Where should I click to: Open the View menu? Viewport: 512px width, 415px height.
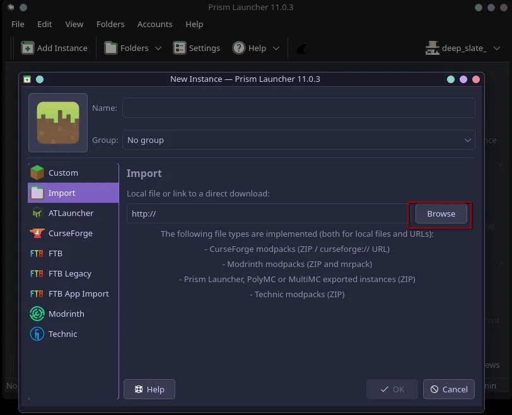pos(74,24)
